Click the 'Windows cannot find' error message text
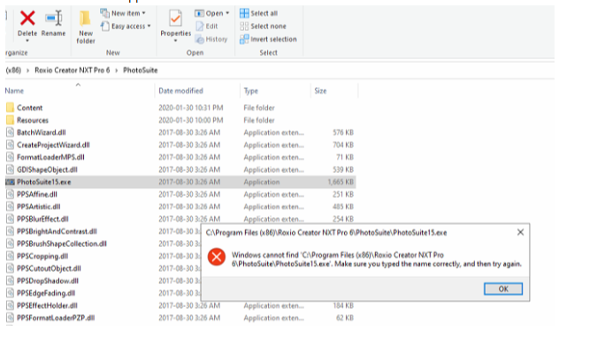This screenshot has height=345, width=597. point(377,259)
